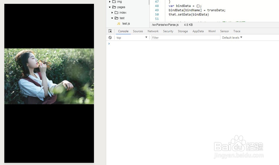Click the previewed photo in simulator
The height and width of the screenshot is (165, 279).
(x=49, y=76)
